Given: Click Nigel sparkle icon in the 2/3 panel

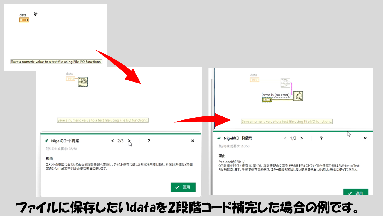Looking at the screenshot, I should coord(46,141).
